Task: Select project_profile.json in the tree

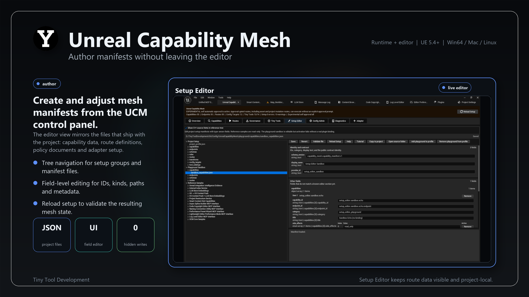Action: point(197,144)
